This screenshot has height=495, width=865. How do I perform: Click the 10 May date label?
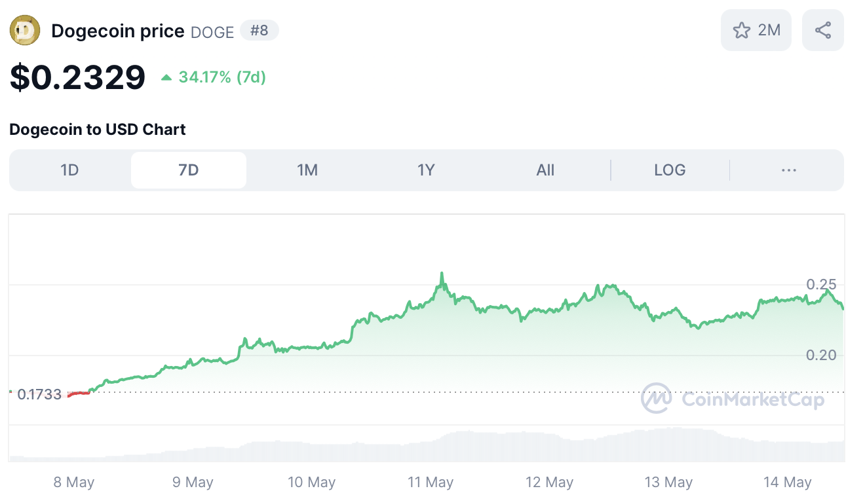tap(312, 483)
